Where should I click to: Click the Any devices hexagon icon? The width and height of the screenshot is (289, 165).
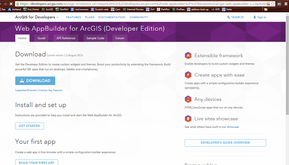tap(188, 99)
